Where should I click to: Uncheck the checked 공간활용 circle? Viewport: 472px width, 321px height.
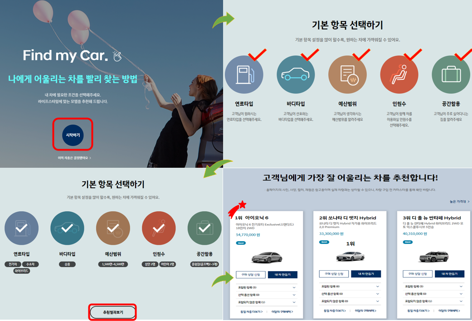pos(204,228)
